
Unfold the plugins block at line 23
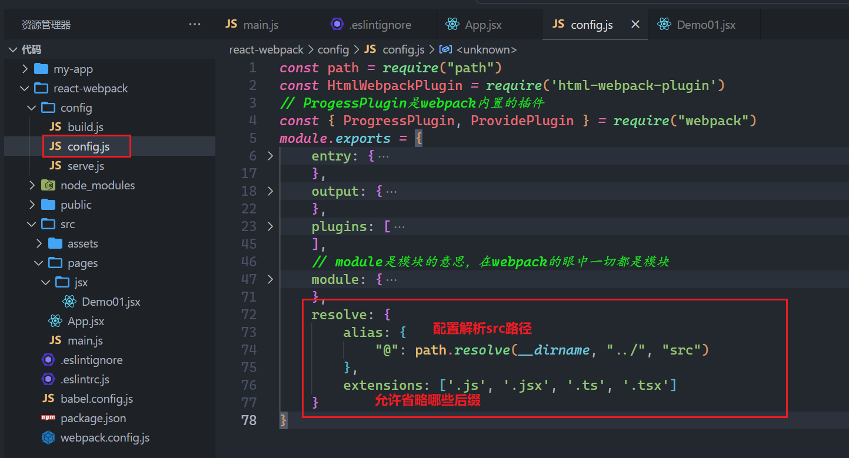270,226
